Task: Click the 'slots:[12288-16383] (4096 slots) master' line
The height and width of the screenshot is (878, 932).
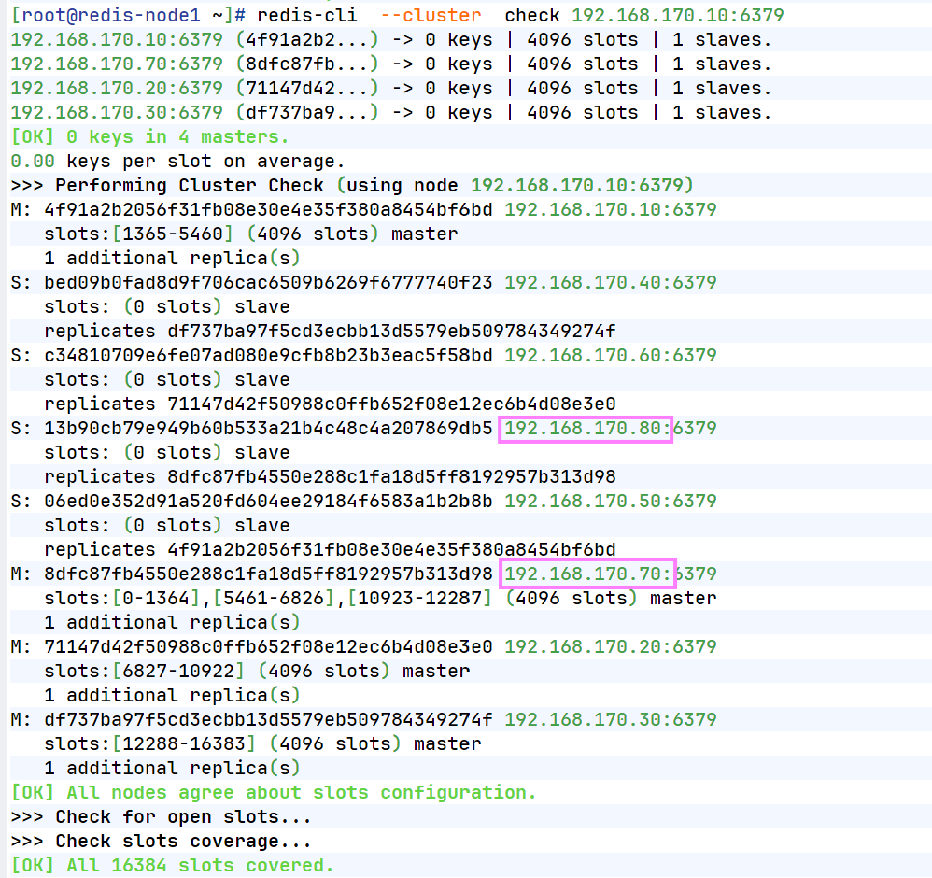Action: click(262, 744)
